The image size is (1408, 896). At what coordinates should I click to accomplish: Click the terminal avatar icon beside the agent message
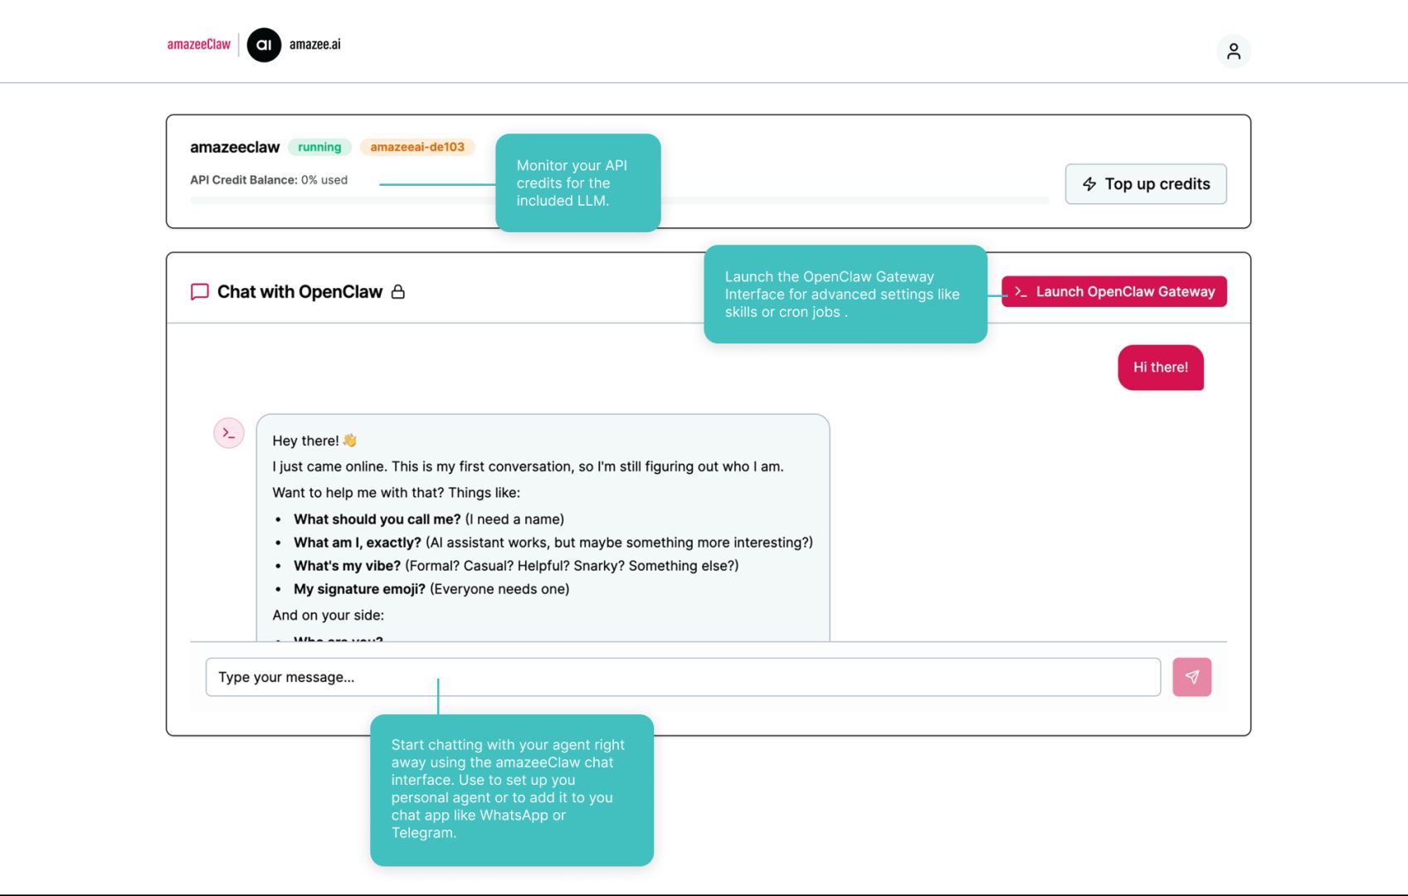[x=228, y=432]
